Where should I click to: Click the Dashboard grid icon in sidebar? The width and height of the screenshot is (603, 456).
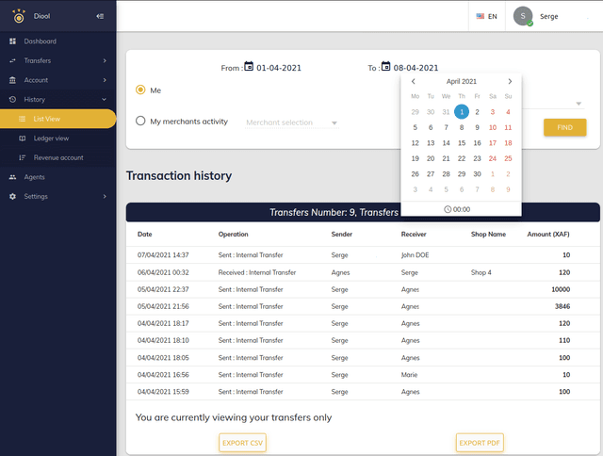(13, 41)
